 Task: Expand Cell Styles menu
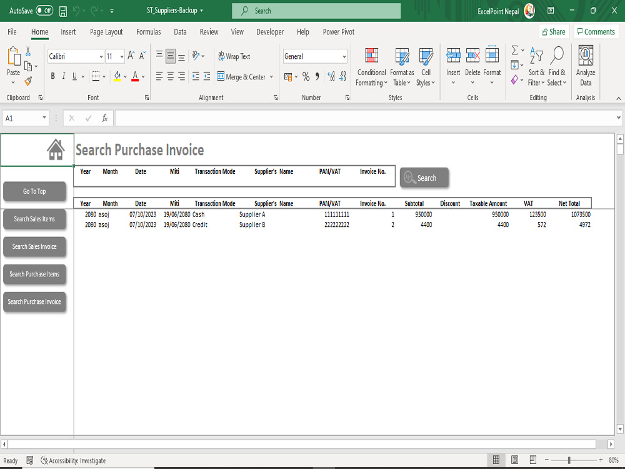pos(426,66)
